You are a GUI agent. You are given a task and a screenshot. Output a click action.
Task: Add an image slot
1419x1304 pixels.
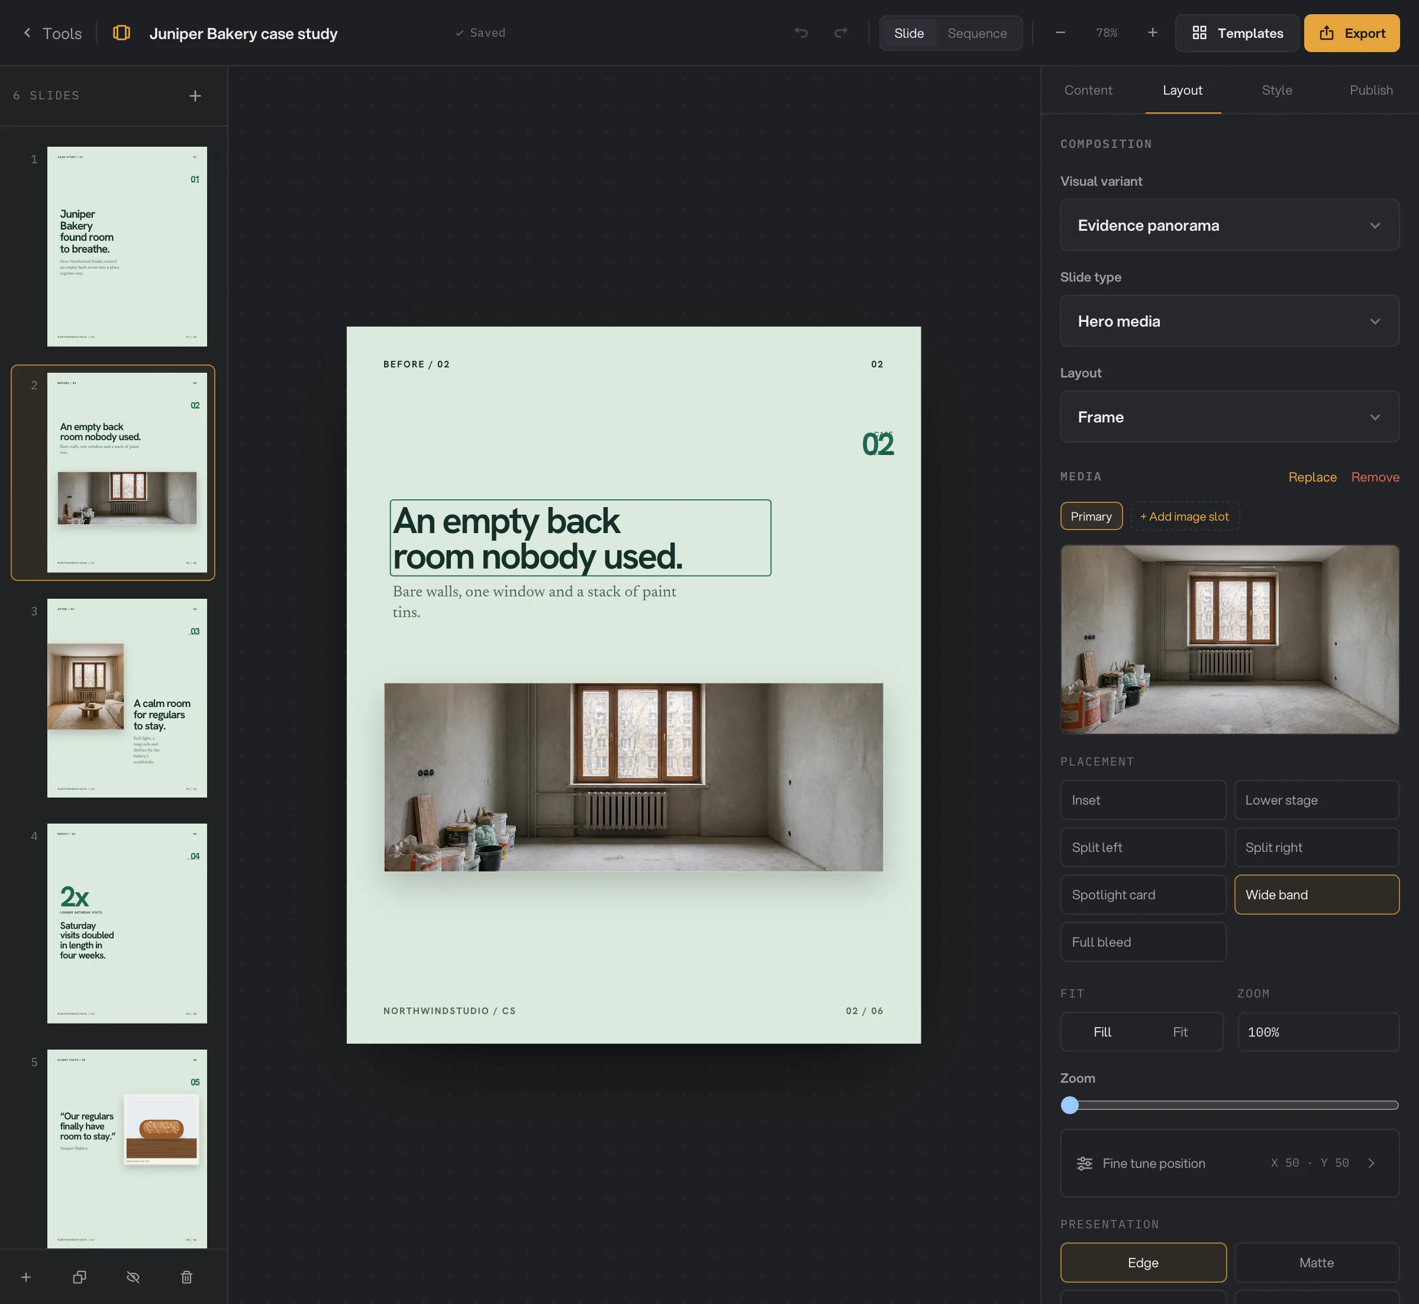click(x=1184, y=517)
